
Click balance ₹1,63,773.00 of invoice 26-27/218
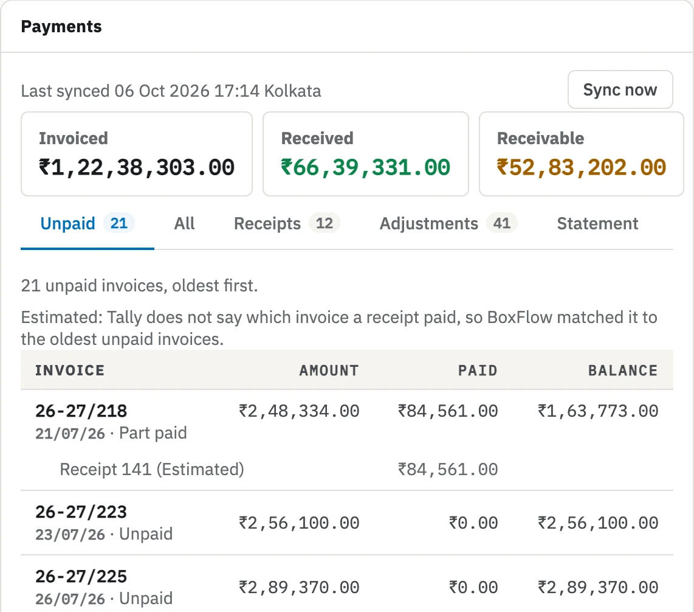click(x=598, y=411)
